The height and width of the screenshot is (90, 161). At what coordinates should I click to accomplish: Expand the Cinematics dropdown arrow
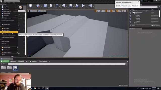(73, 6)
